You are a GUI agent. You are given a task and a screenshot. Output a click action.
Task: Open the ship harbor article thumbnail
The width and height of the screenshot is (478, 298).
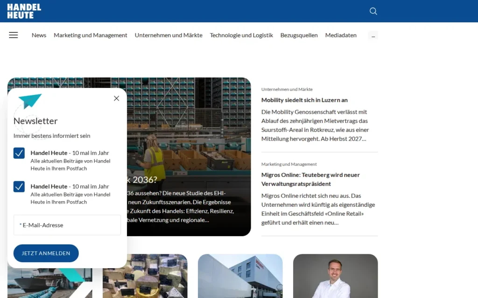pos(49,283)
